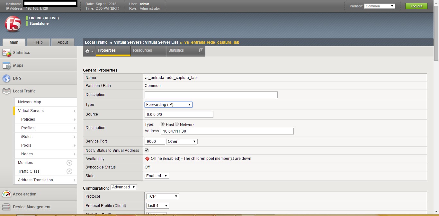Open the gear options menu beside Properties tab
This screenshot has height=216, width=439.
(x=88, y=51)
